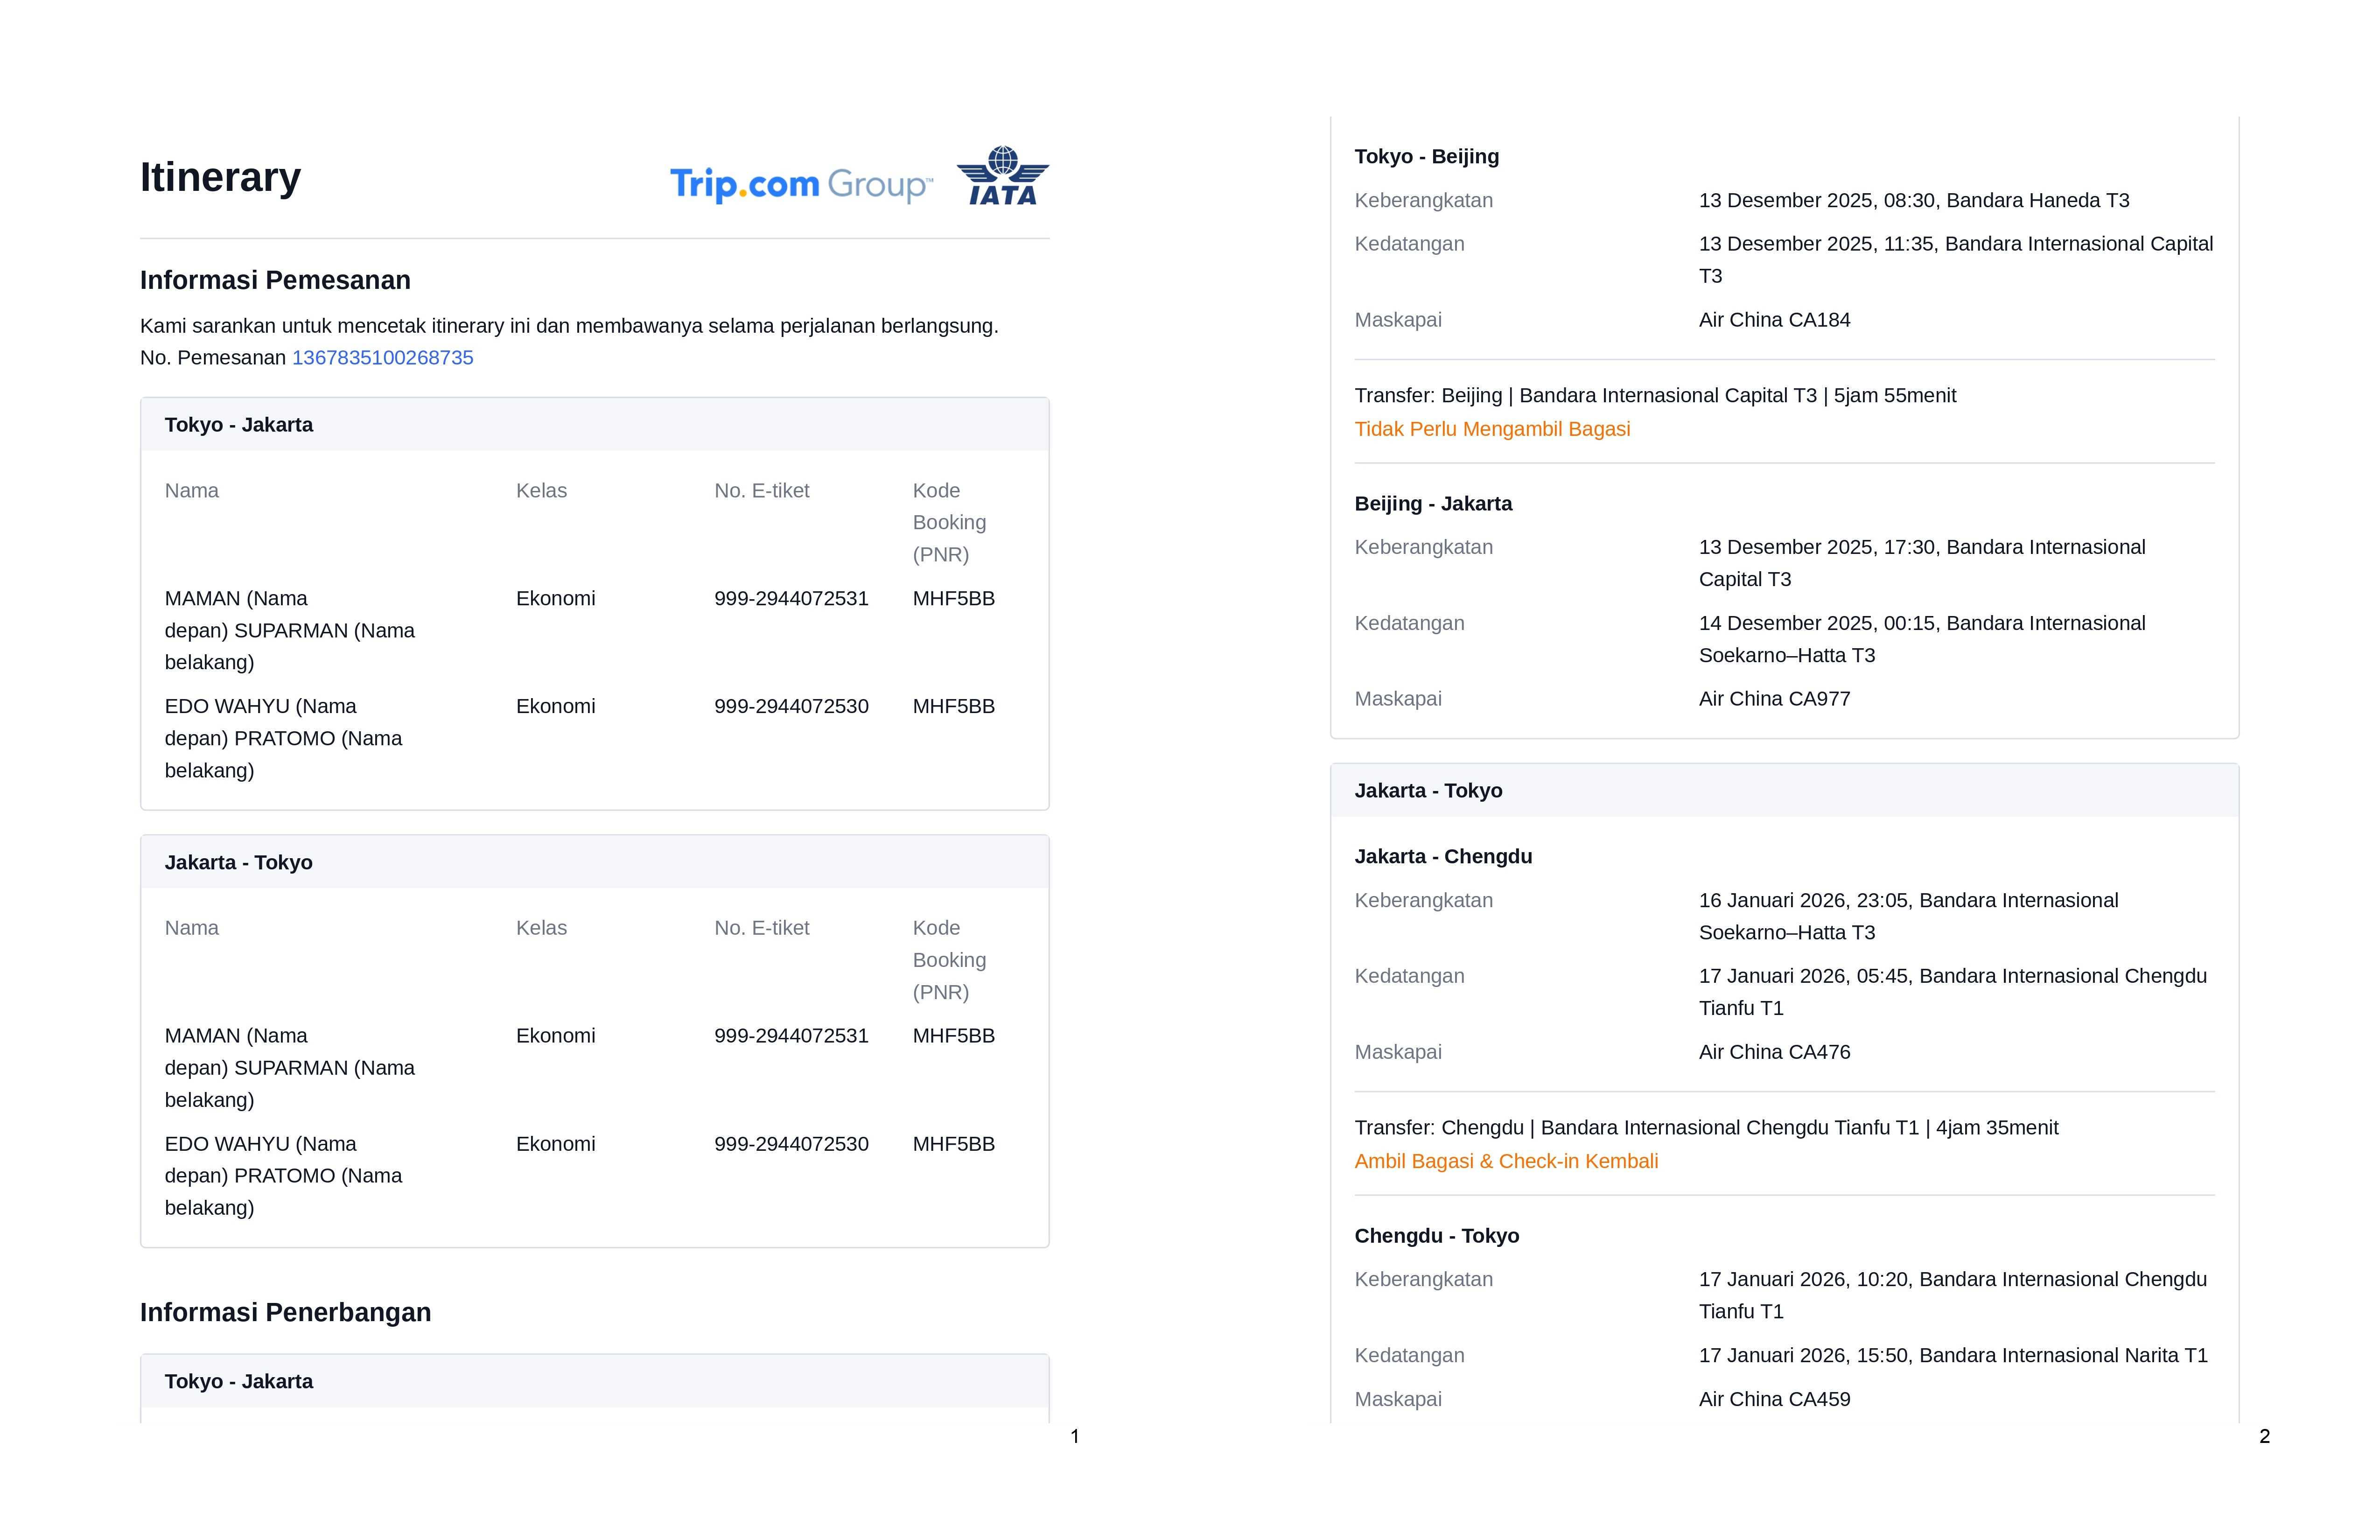Screen dimensions: 2380x1540
Task: Click first Tokyo - Jakarta section header
Action: point(239,425)
